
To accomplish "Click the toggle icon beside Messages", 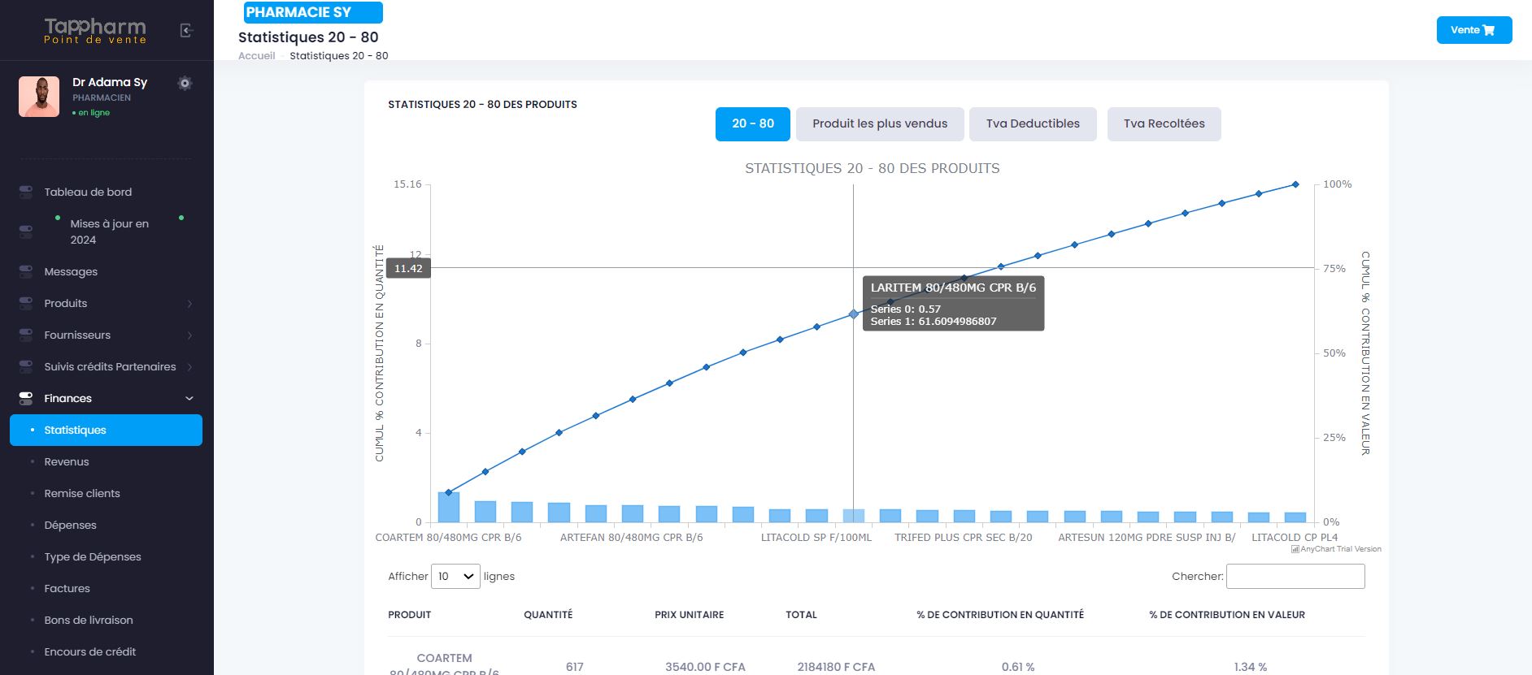I will click(x=26, y=271).
